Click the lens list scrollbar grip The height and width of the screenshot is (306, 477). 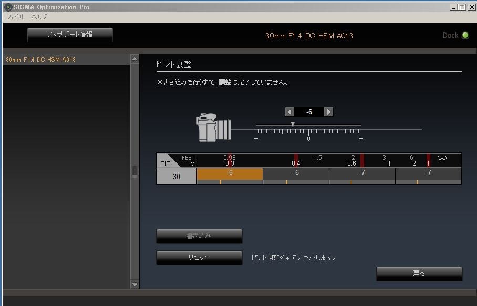click(x=134, y=172)
